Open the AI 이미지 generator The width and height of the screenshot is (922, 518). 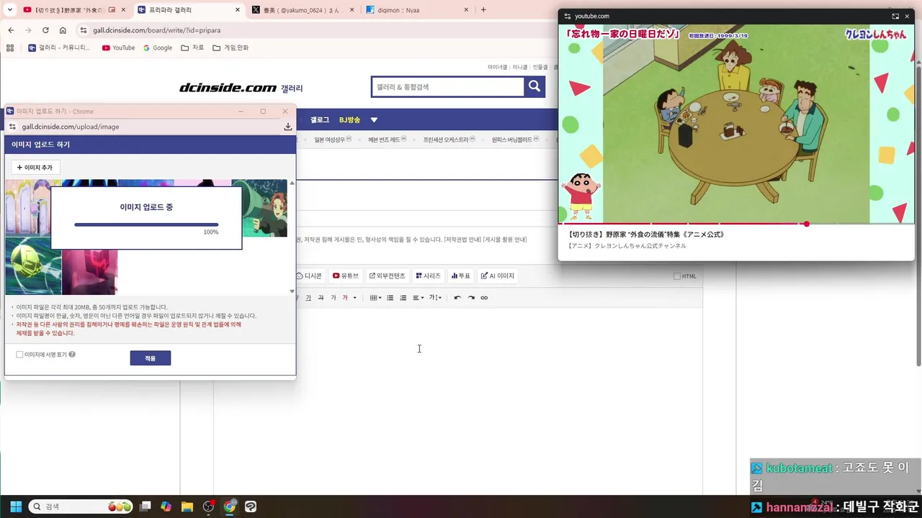pyautogui.click(x=498, y=276)
